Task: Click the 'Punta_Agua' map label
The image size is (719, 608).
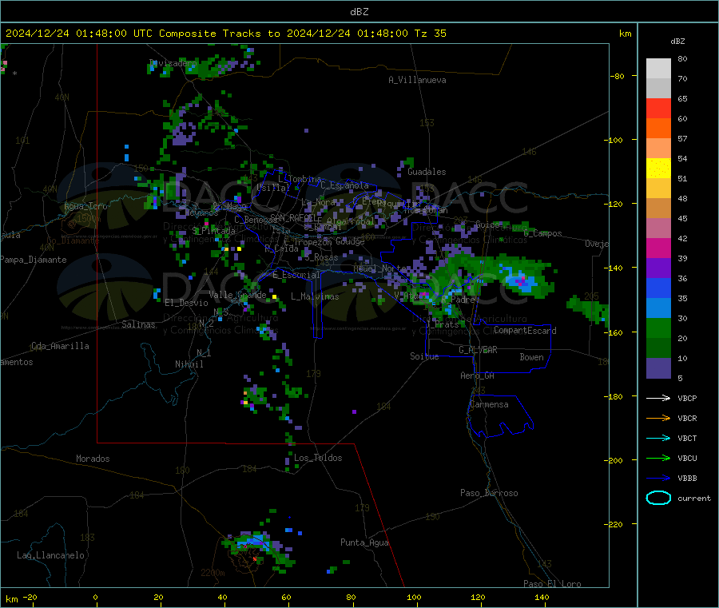Action: pos(364,542)
